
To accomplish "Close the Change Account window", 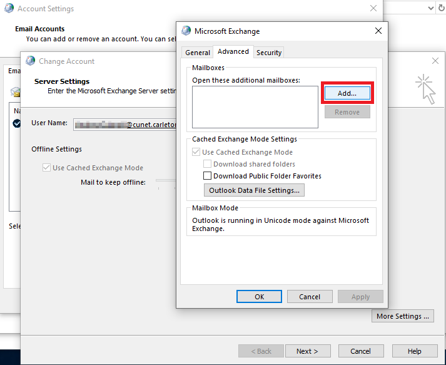I will click(435, 61).
